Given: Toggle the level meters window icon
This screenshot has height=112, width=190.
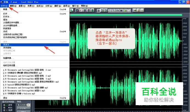Looking at the screenshot, I should pyautogui.click(x=125, y=10).
